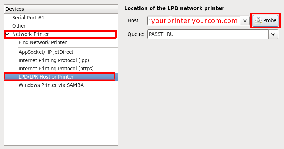Collapse the Network Printer tree node
Image resolution: width=284 pixels, height=149 pixels.
(7, 34)
